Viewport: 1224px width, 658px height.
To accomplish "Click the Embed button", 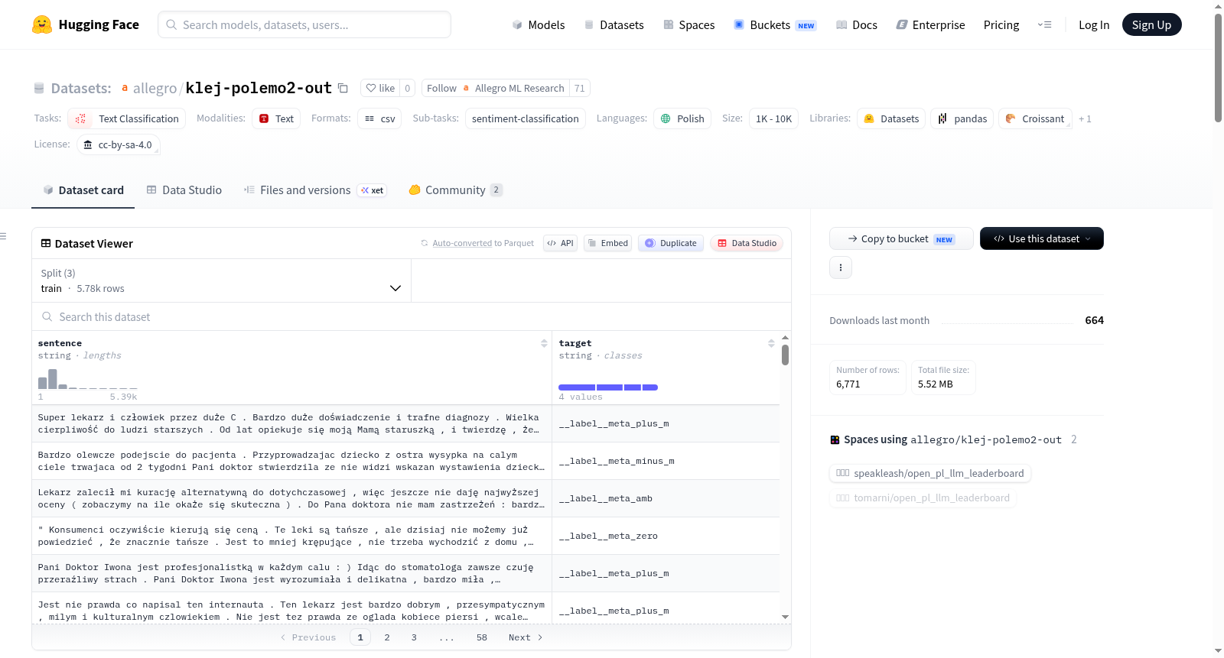I will click(607, 243).
